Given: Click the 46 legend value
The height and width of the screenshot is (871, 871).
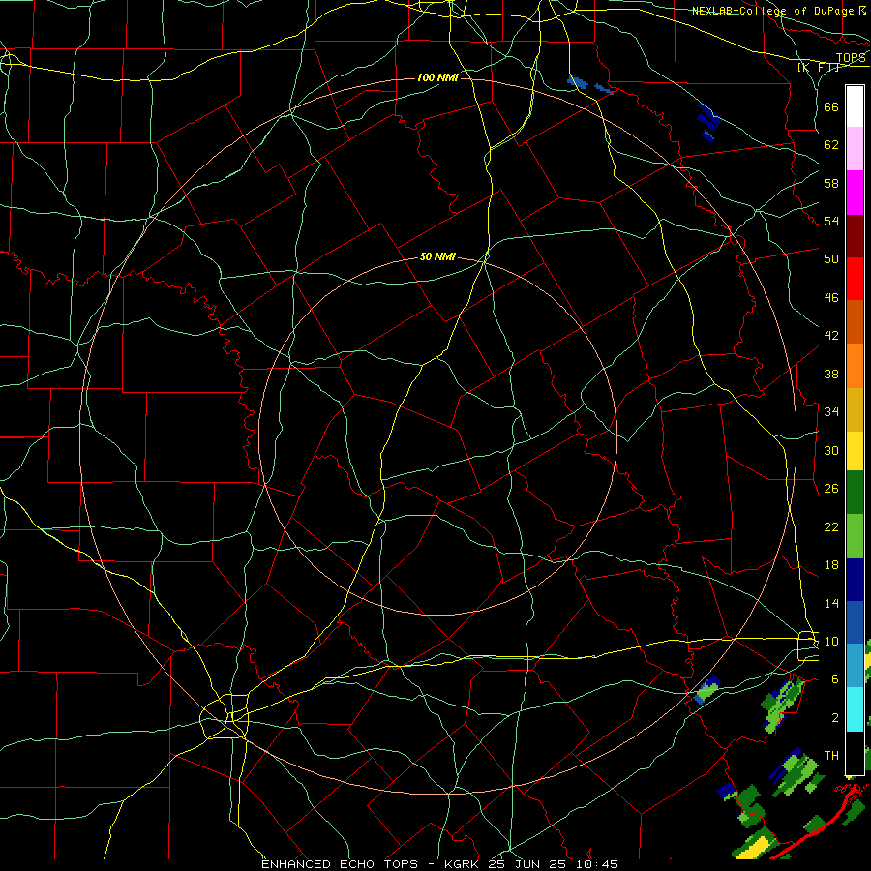Looking at the screenshot, I should pos(831,298).
